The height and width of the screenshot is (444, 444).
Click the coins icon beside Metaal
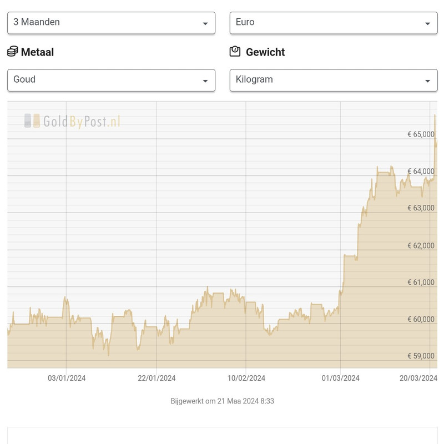coord(12,52)
